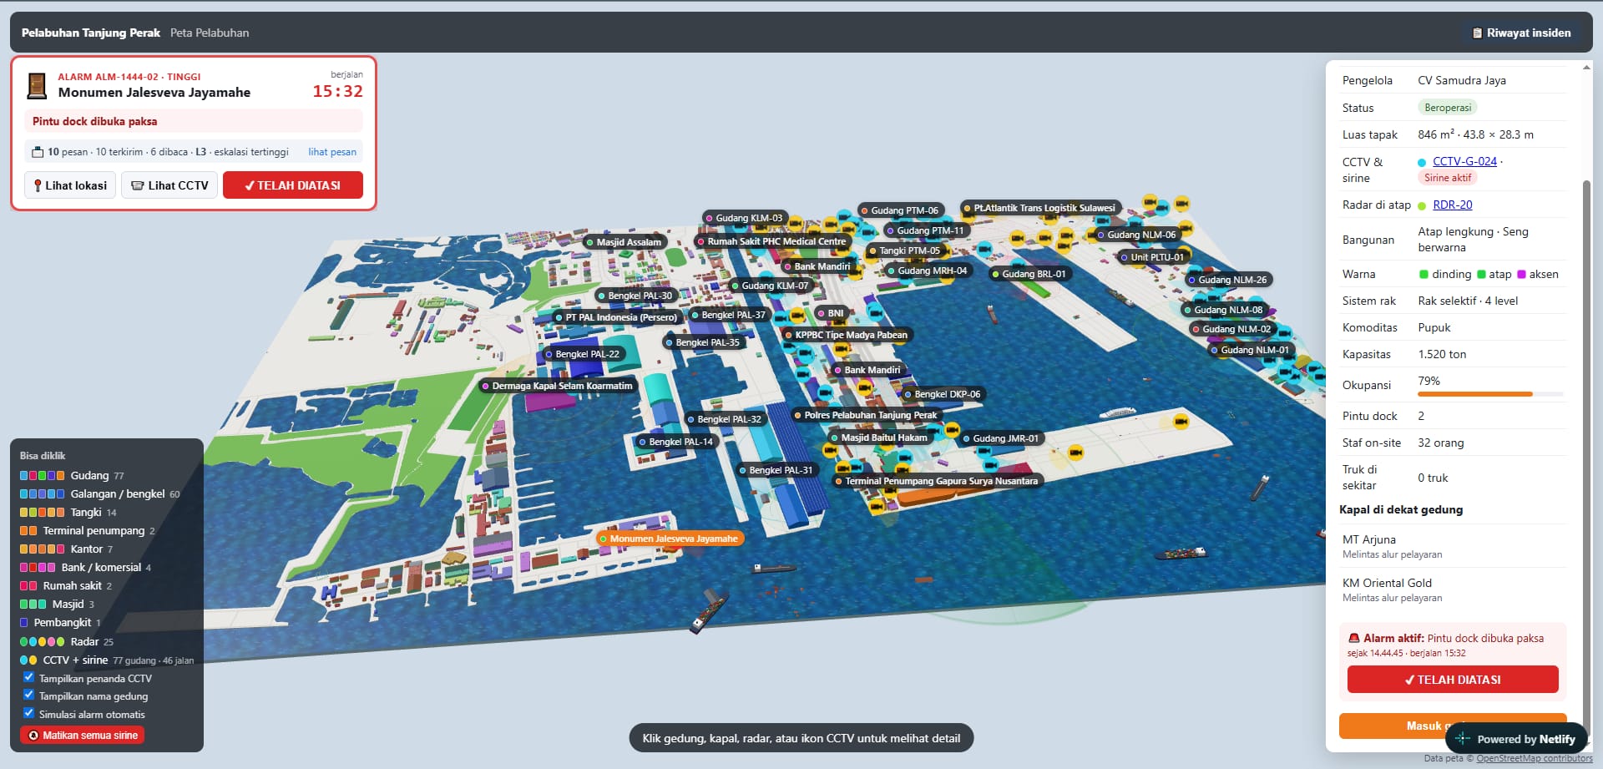Click the Galangan / bengkel legend entry
This screenshot has width=1603, height=769.
tap(100, 493)
